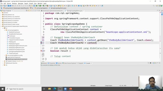
Task: Expand the JRE System Library node
Action: (x=3, y=61)
